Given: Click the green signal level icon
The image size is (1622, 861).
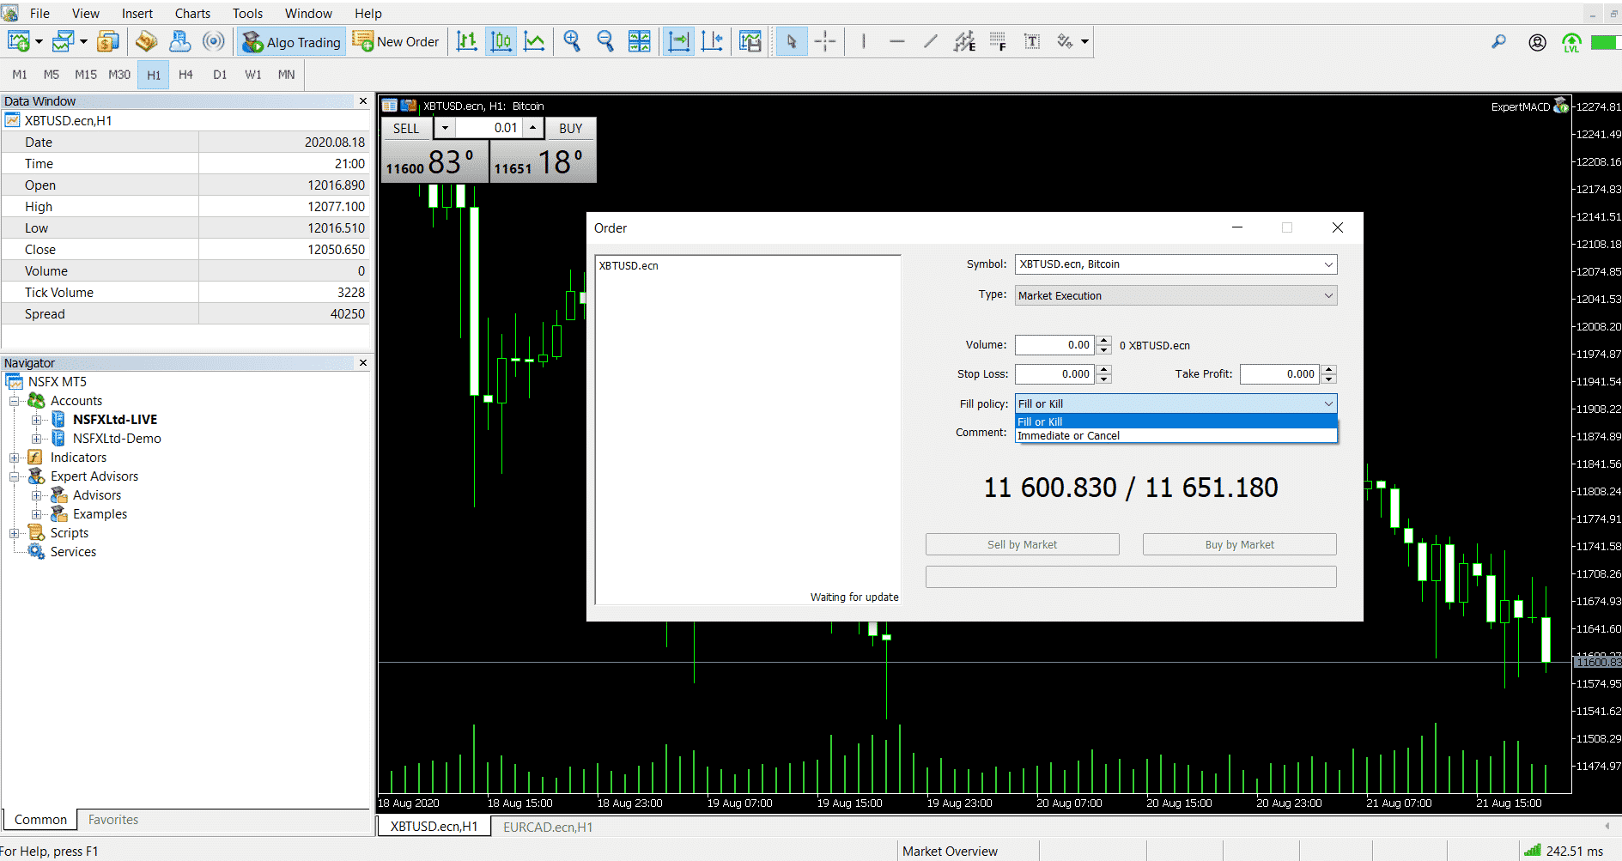Looking at the screenshot, I should tap(1571, 42).
